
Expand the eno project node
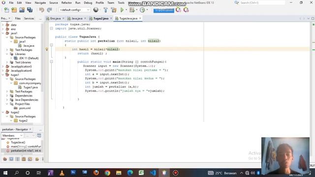pos(3,29)
